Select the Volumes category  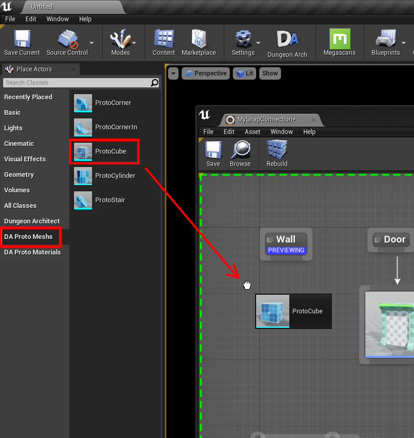pos(17,190)
